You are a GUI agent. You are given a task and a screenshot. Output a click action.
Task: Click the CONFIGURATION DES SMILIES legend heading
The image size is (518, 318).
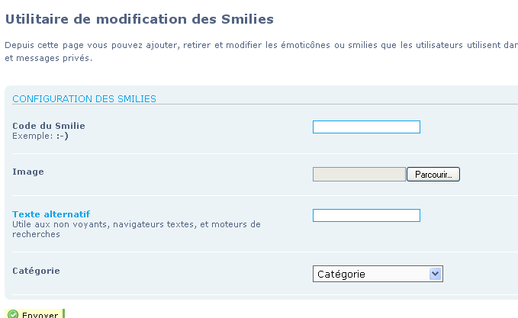(84, 98)
